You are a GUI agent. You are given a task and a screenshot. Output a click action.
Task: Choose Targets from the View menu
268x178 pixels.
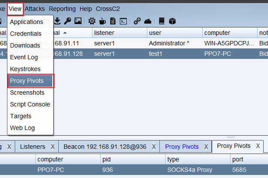tap(30, 116)
